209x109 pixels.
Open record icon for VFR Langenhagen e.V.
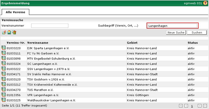point(3,95)
